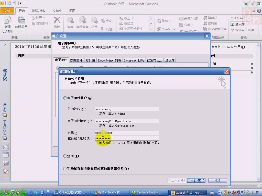262x196 pixels.
Task: Click Next (下一步) button
Action: click(x=196, y=180)
